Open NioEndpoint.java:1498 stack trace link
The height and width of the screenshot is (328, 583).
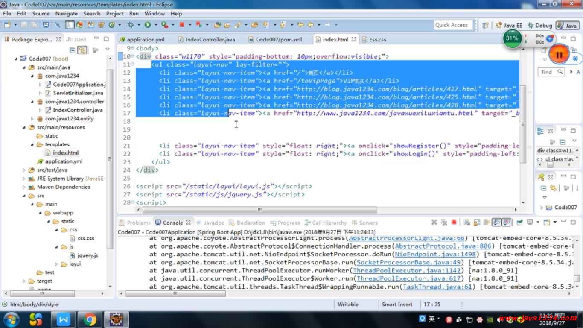click(x=435, y=255)
